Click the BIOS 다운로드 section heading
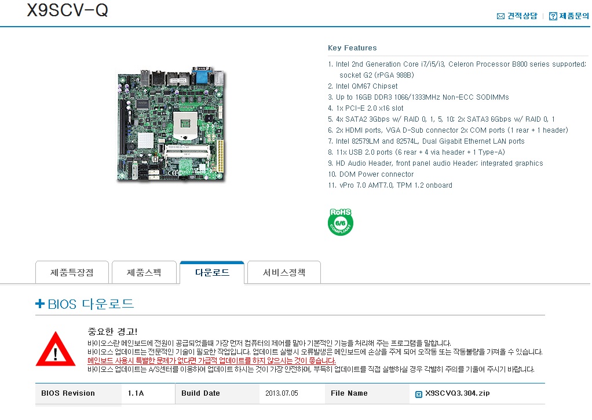This screenshot has width=592, height=420. [90, 304]
